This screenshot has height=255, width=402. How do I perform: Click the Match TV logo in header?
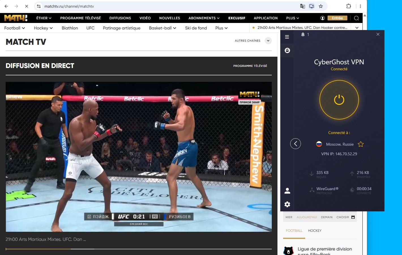point(16,18)
